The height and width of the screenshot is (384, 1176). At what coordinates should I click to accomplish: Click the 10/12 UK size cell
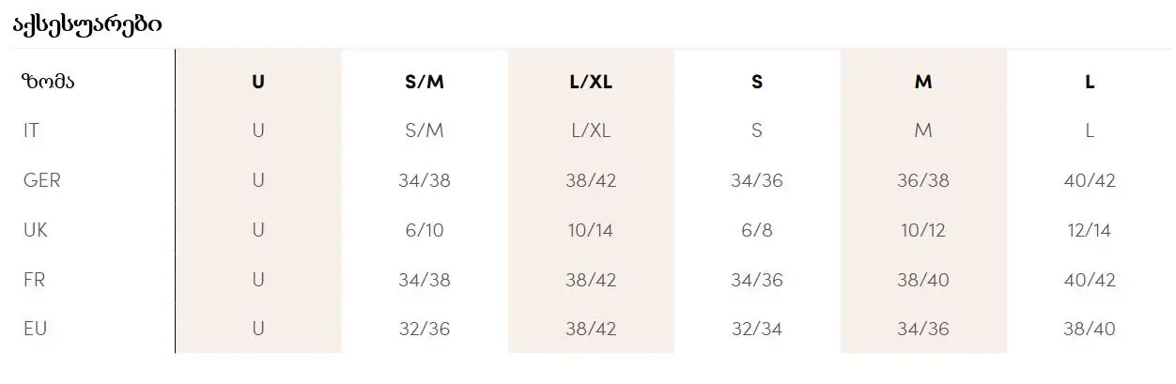pyautogui.click(x=923, y=230)
